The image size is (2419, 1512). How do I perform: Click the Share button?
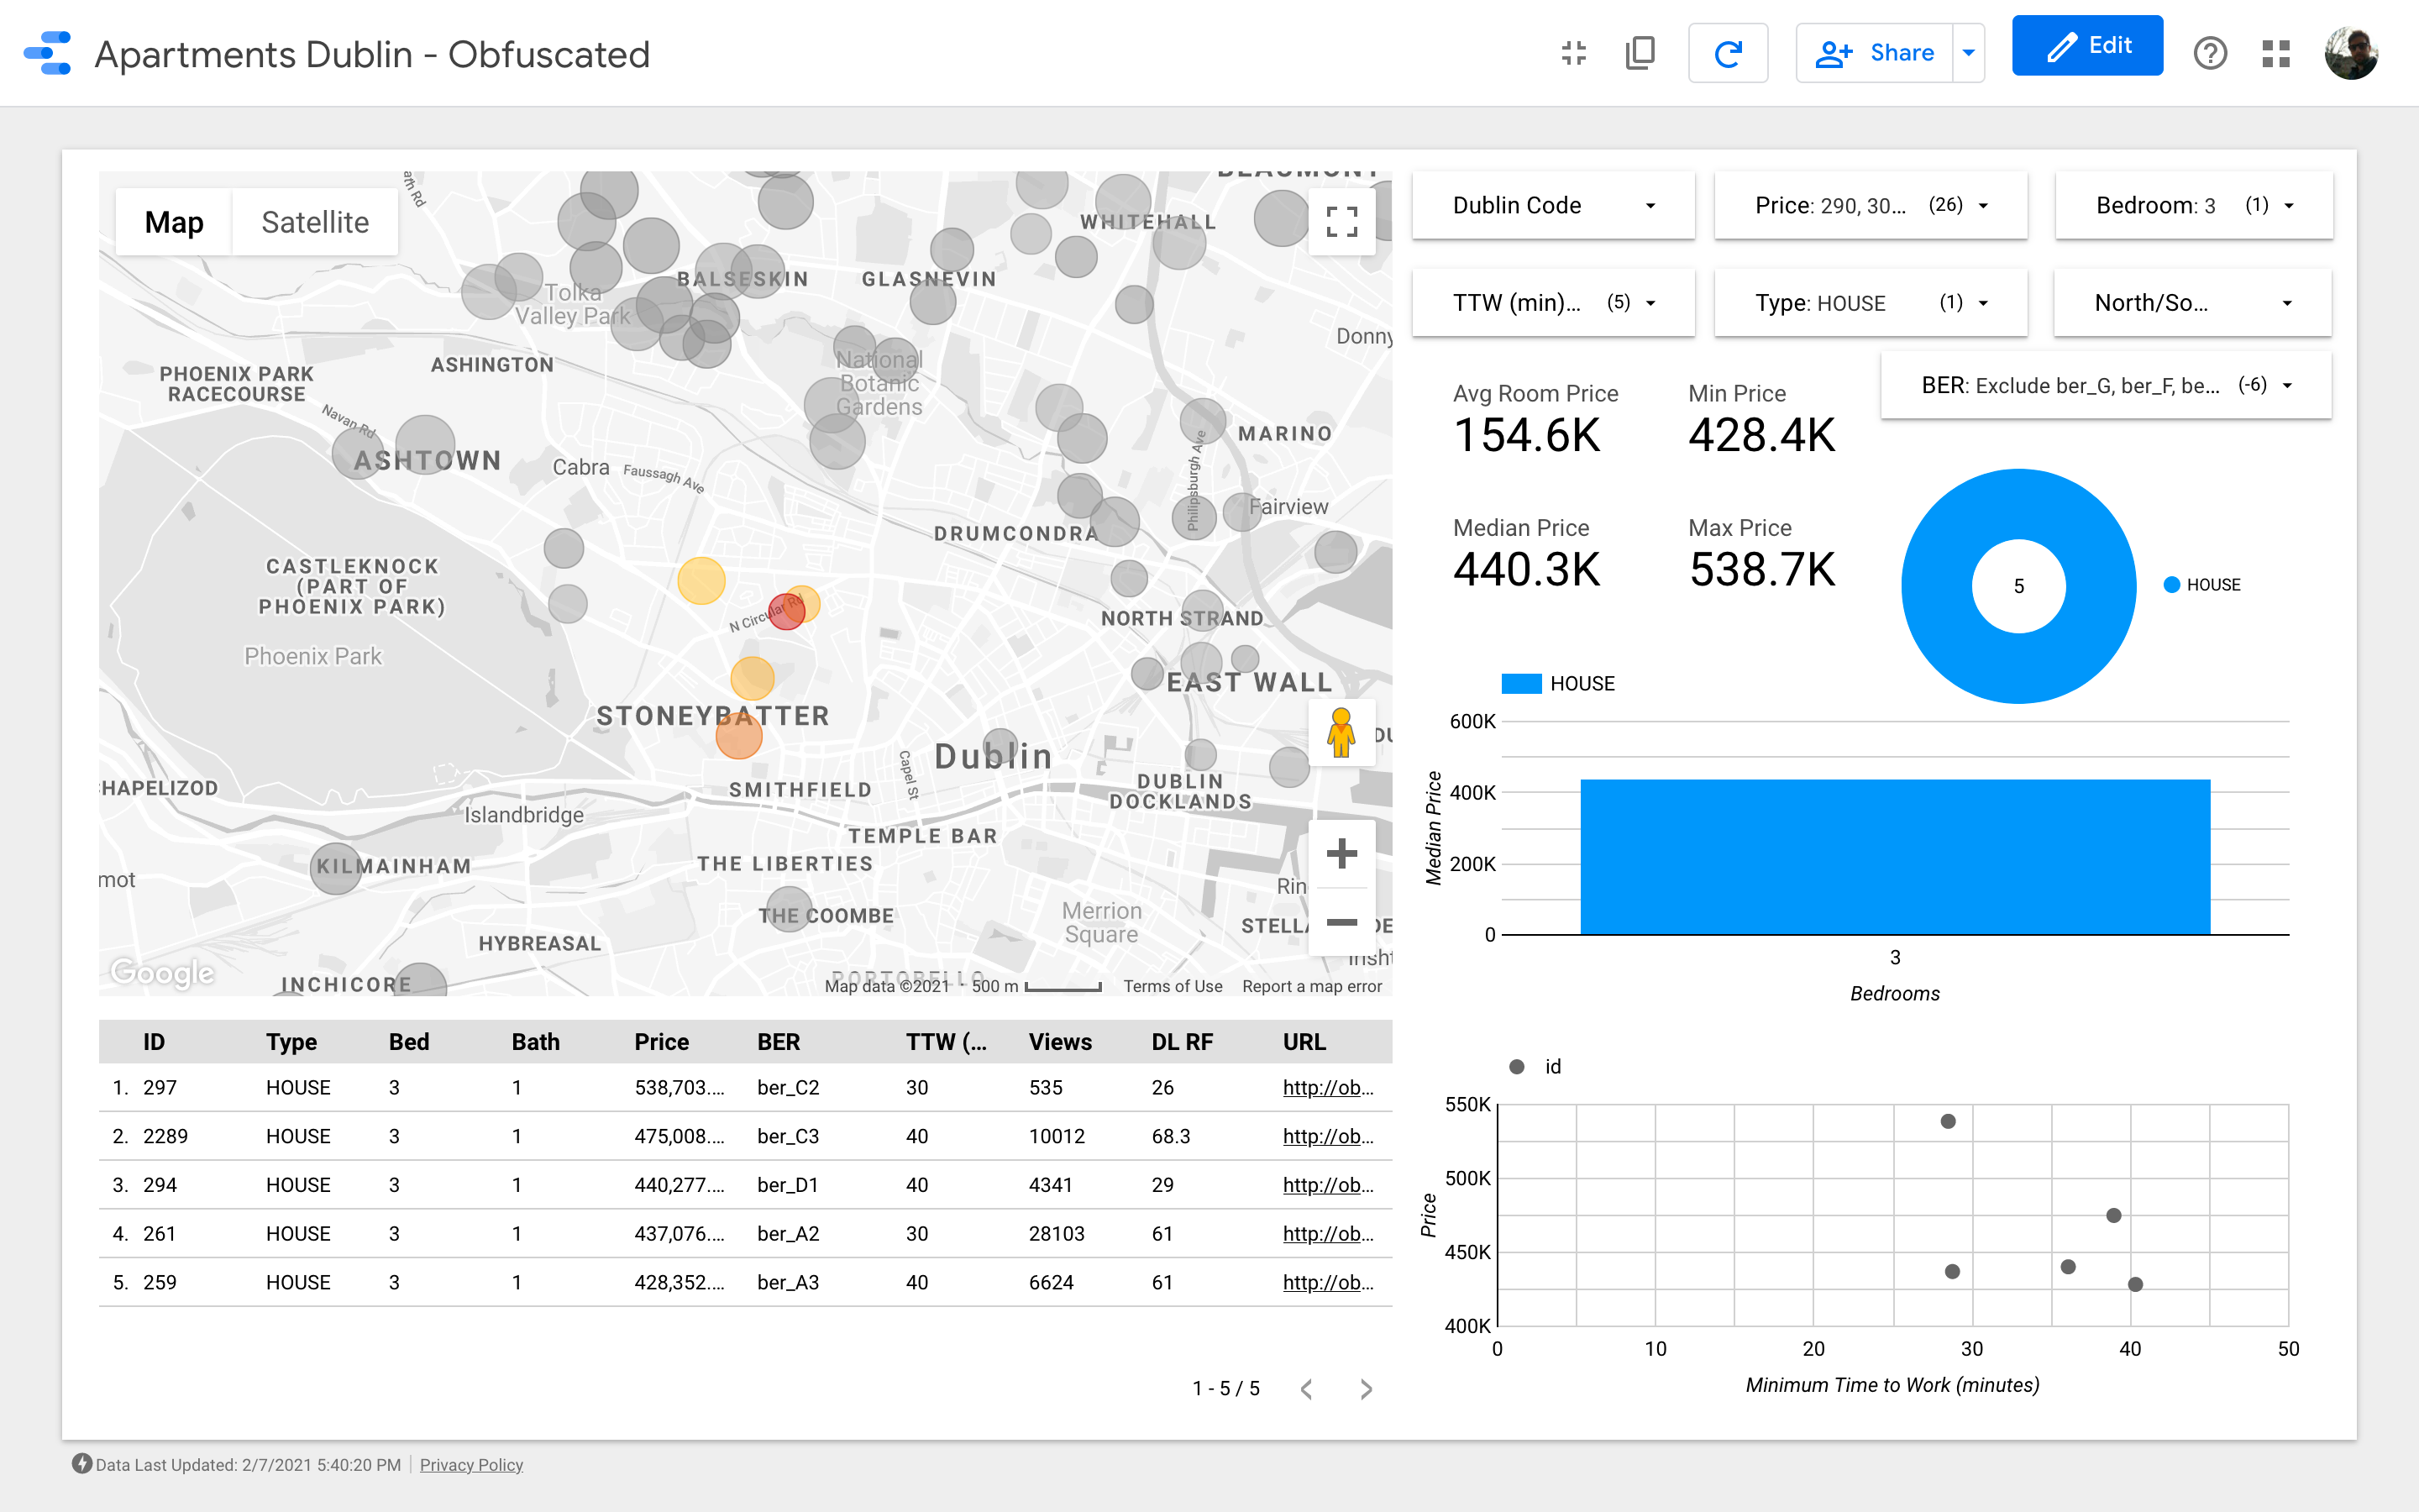pyautogui.click(x=1874, y=53)
